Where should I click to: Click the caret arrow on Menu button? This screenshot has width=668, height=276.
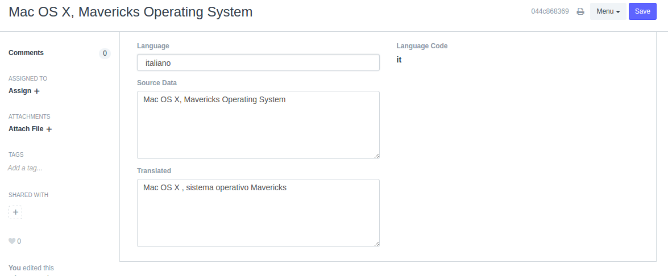pyautogui.click(x=618, y=12)
